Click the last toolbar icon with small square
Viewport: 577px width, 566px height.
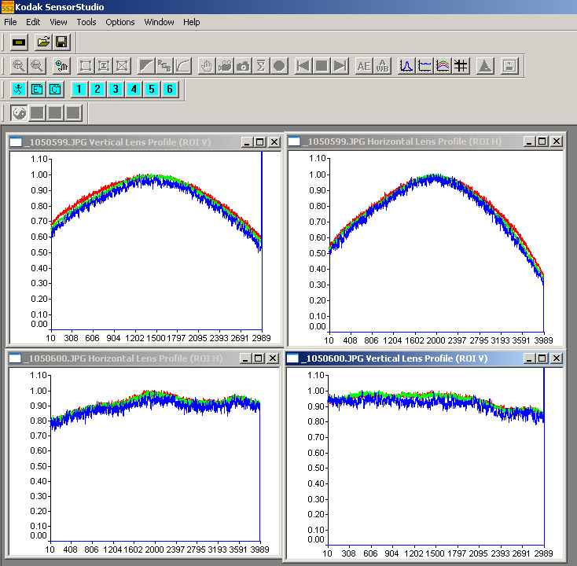[x=509, y=66]
